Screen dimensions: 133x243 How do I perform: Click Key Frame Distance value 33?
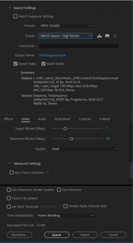[x=47, y=172]
